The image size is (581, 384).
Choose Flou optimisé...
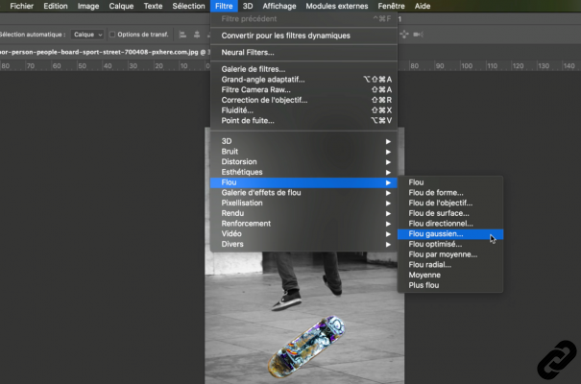click(x=450, y=245)
